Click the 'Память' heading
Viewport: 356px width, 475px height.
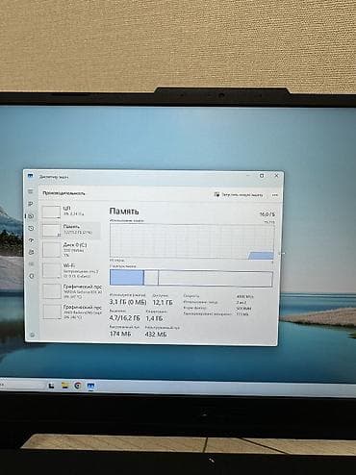coord(124,212)
